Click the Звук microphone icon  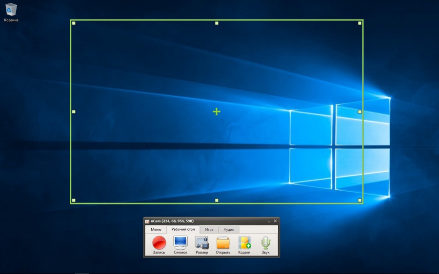click(265, 243)
